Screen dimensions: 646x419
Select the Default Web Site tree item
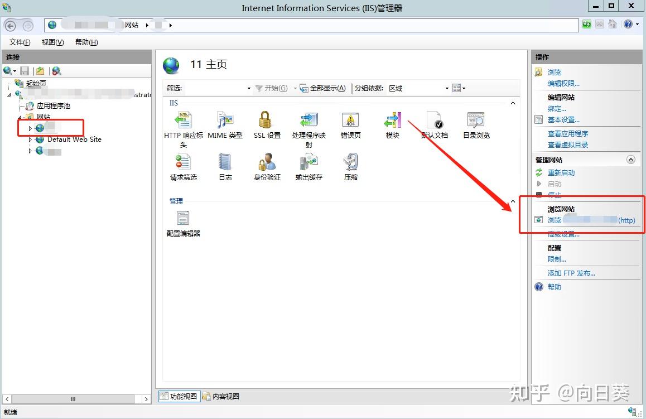pos(74,139)
